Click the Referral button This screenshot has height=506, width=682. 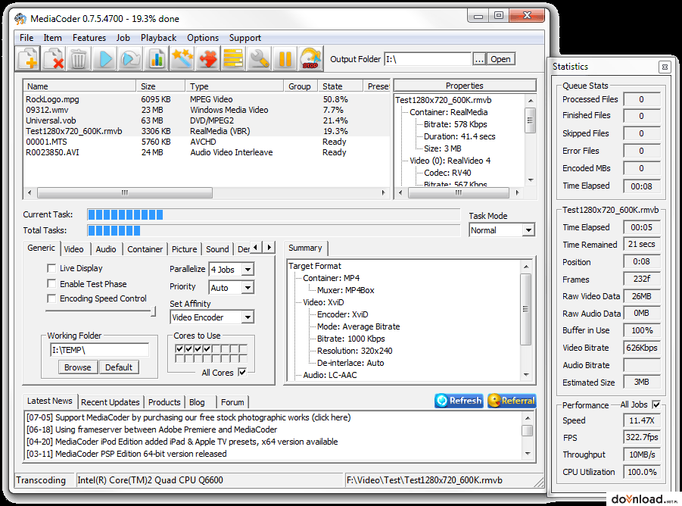pos(512,400)
